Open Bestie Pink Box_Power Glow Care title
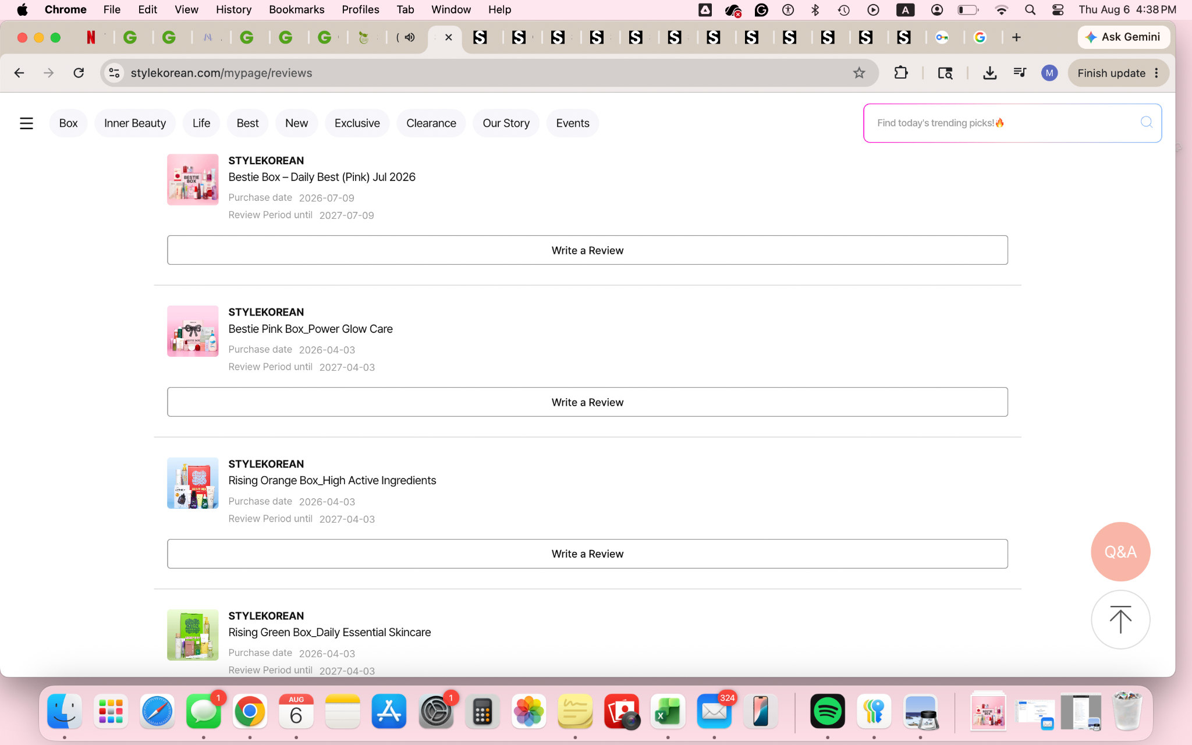Image resolution: width=1192 pixels, height=745 pixels. tap(310, 329)
